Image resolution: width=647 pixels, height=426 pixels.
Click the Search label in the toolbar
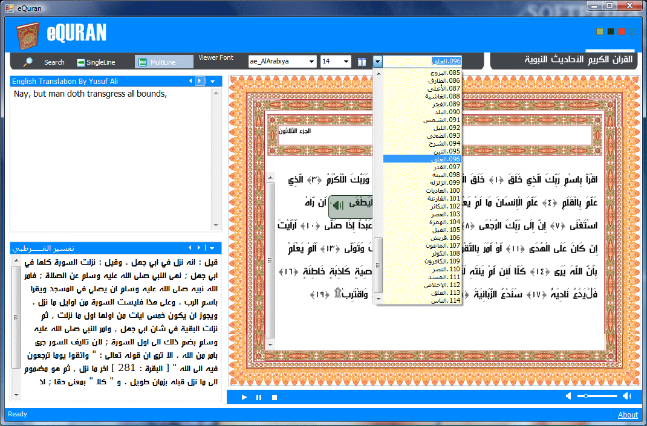coord(54,62)
